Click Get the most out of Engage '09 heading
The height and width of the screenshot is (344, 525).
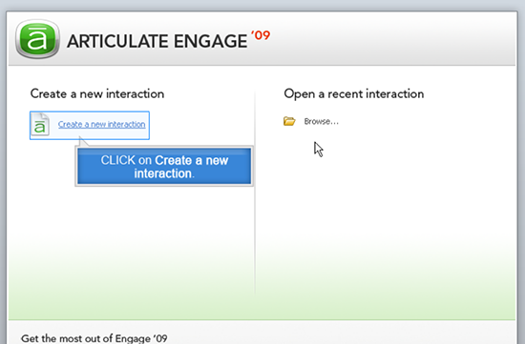[x=94, y=338]
